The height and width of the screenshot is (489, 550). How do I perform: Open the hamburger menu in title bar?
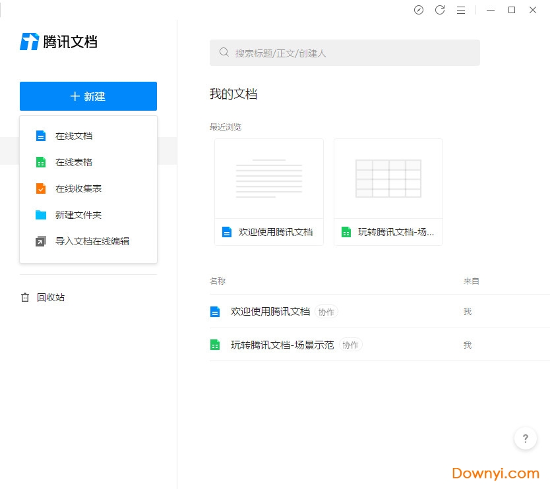point(461,10)
